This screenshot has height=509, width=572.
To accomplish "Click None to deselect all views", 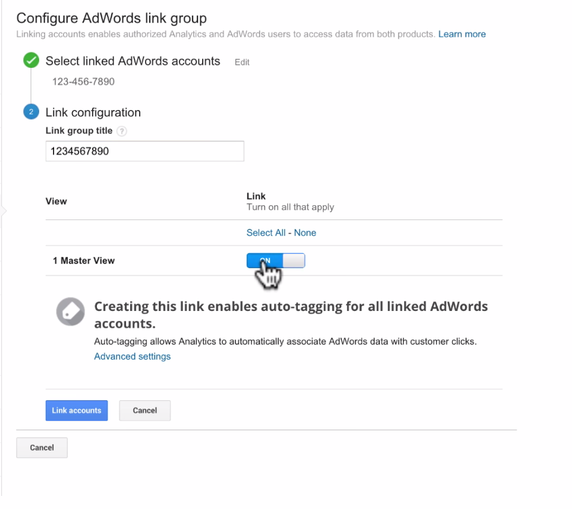I will pyautogui.click(x=305, y=232).
